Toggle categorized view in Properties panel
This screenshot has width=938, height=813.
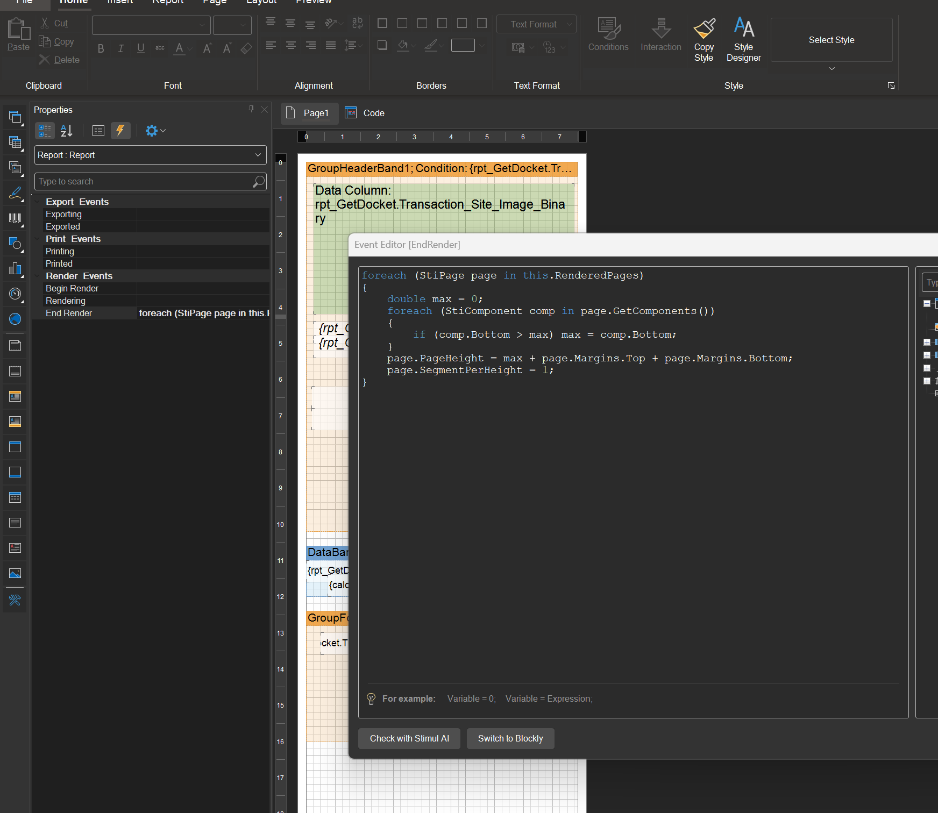point(45,131)
